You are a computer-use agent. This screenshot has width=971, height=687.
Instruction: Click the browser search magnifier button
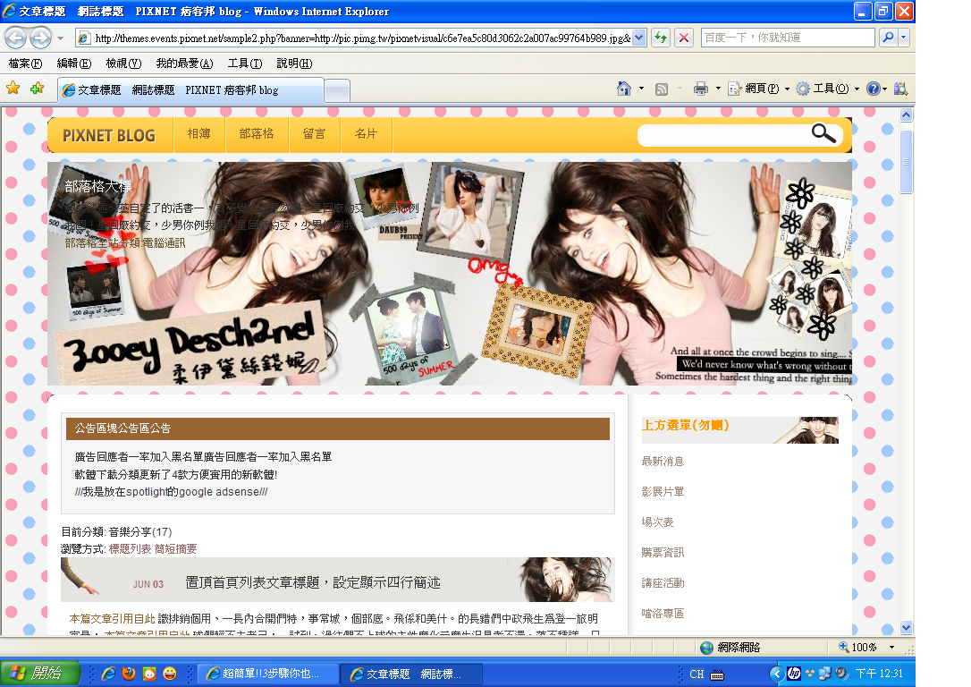click(888, 38)
